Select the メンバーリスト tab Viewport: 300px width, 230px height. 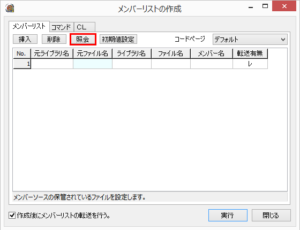[29, 26]
